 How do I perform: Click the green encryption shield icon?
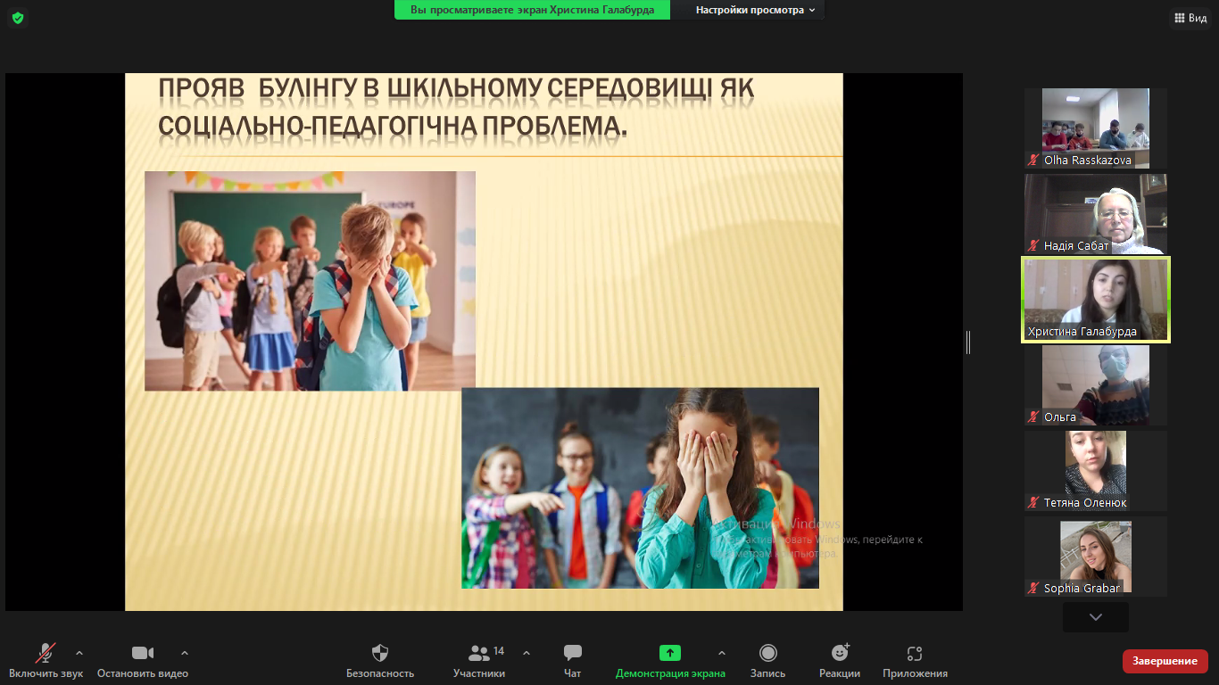(18, 18)
